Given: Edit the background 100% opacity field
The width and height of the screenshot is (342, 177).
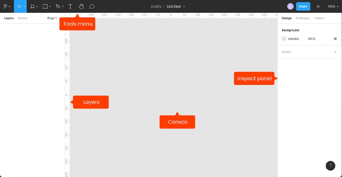Looking at the screenshot, I should click(312, 39).
